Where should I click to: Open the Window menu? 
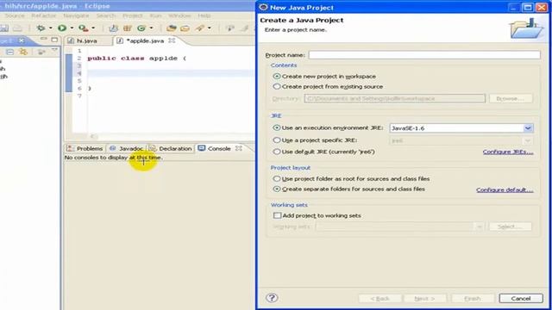pyautogui.click(x=179, y=15)
